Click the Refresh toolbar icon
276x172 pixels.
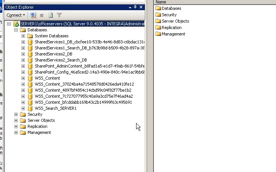click(x=51, y=15)
